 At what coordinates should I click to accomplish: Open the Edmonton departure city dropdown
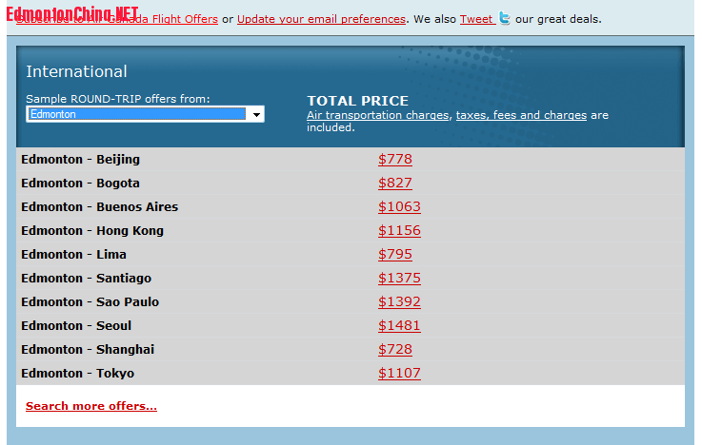tap(145, 114)
